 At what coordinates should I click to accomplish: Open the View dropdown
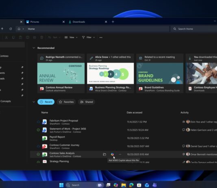coord(71,37)
